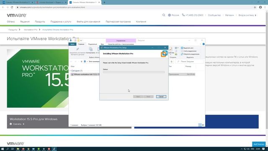Screen dimensions: 268x151
Task: Switch to the first Chrome tab
Action: coord(17,3)
